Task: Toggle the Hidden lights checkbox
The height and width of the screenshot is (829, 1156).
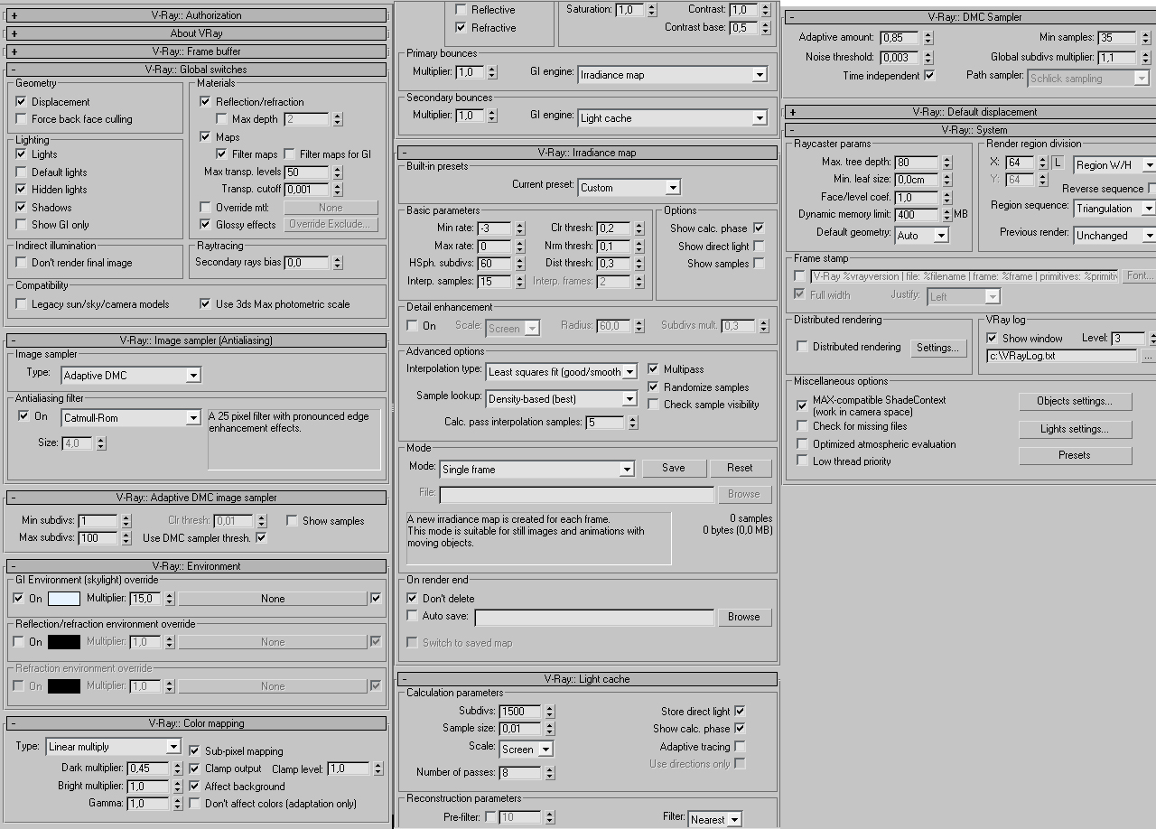Action: 22,190
